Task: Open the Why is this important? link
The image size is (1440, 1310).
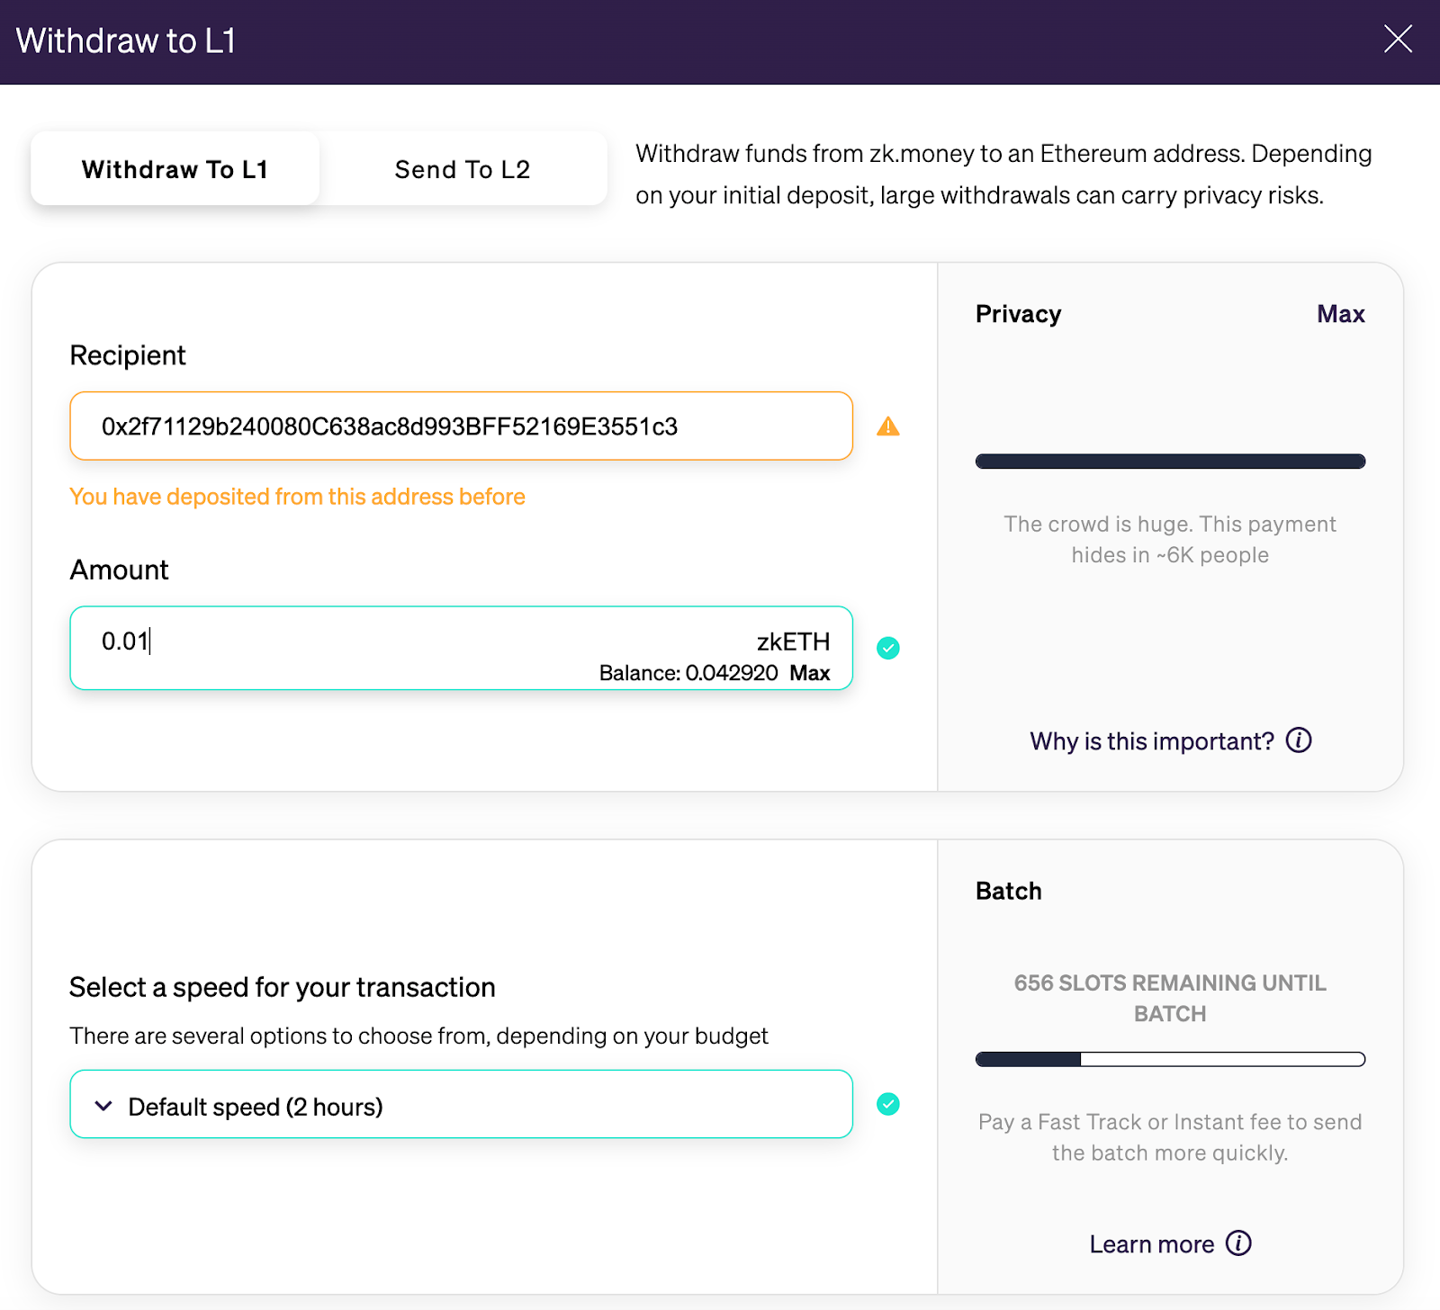Action: 1152,741
